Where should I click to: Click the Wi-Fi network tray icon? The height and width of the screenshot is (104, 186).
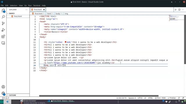coord(166,102)
